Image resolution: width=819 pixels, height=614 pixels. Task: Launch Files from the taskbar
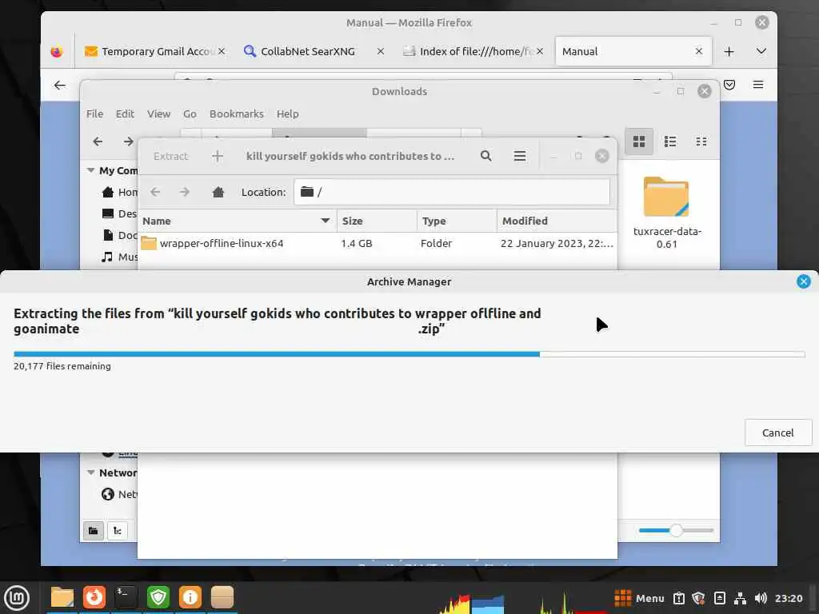(x=62, y=597)
